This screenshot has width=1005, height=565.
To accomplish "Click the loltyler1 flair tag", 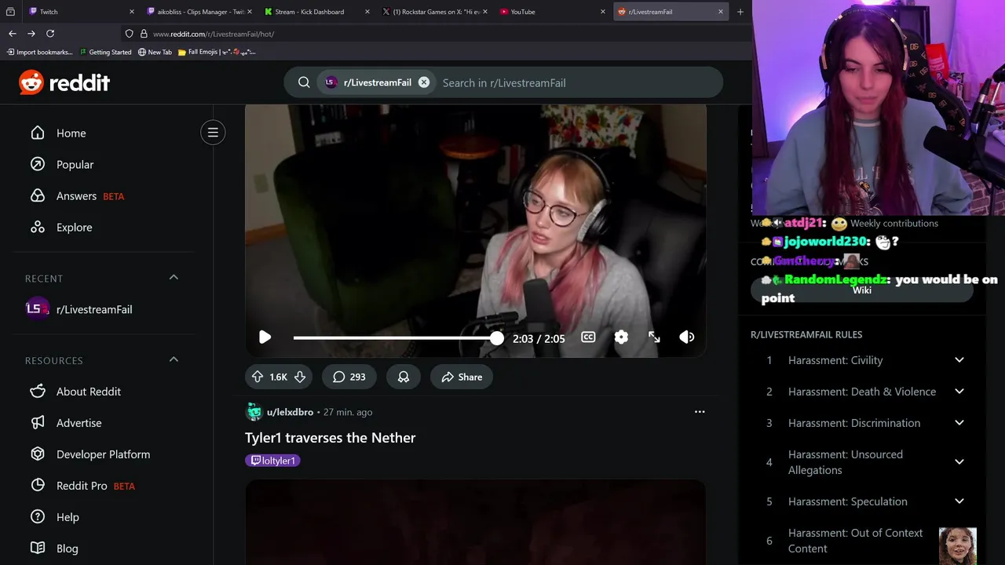I will click(272, 461).
